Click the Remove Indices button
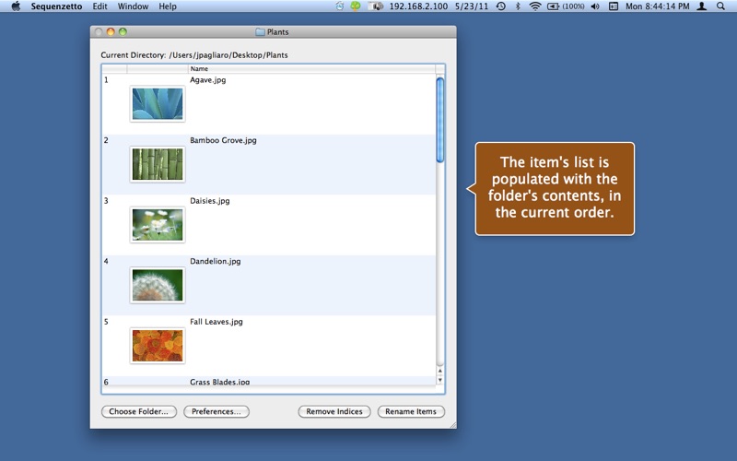The height and width of the screenshot is (461, 737). coord(334,411)
